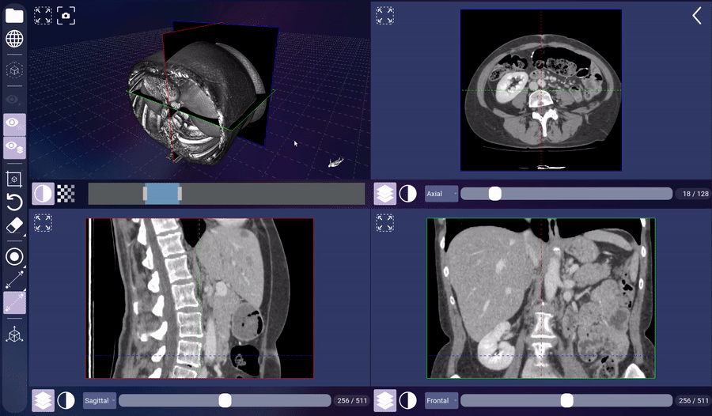712x416 pixels.
Task: Click the right handle of range bar
Action: [x=180, y=194]
